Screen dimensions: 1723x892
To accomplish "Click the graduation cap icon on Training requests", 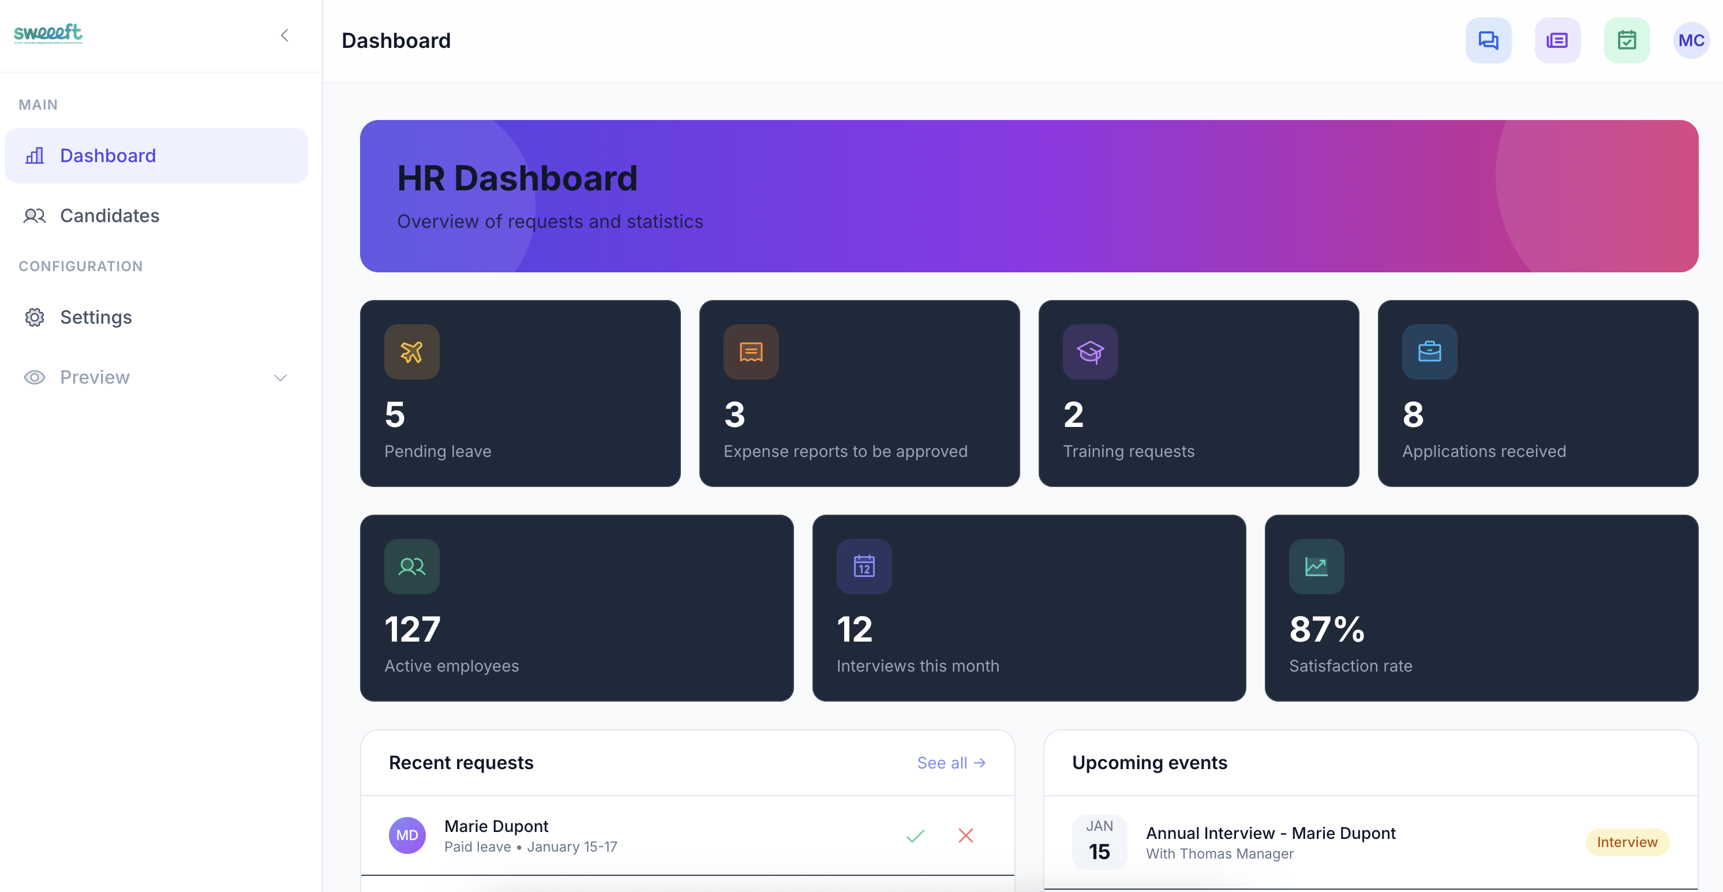I will coord(1090,352).
